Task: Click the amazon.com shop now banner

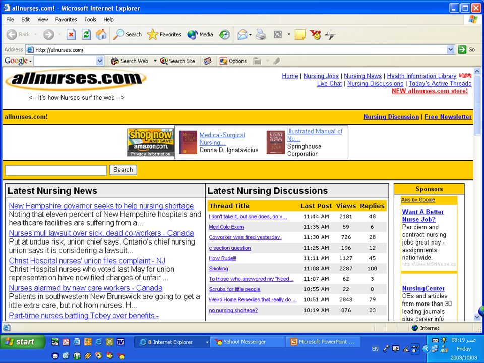Action: tap(151, 143)
